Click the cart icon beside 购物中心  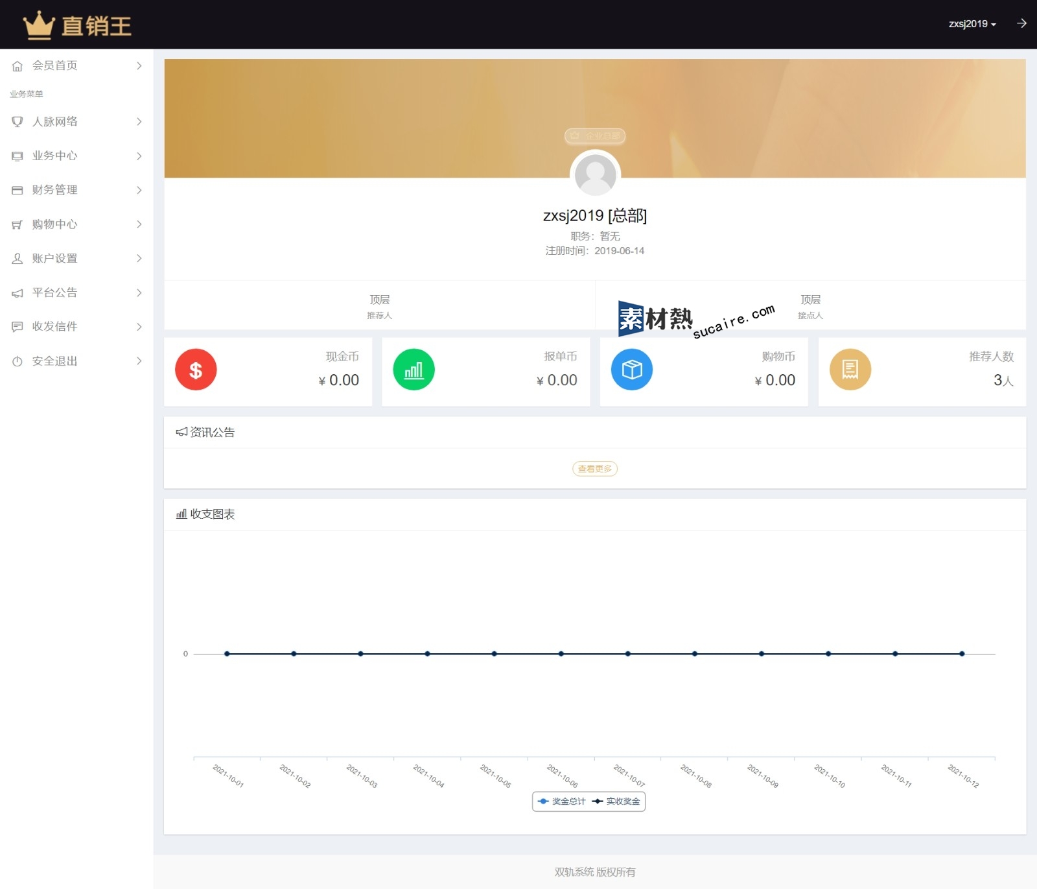pos(17,224)
